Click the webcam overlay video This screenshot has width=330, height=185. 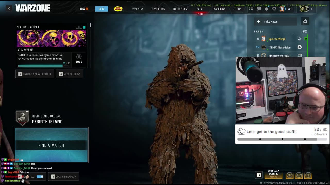(280, 90)
